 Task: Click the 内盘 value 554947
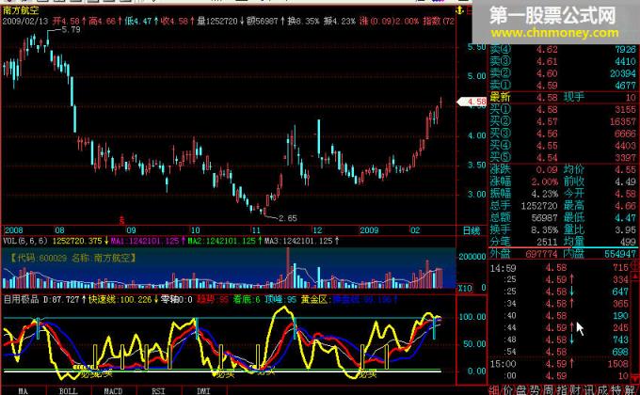tap(619, 254)
